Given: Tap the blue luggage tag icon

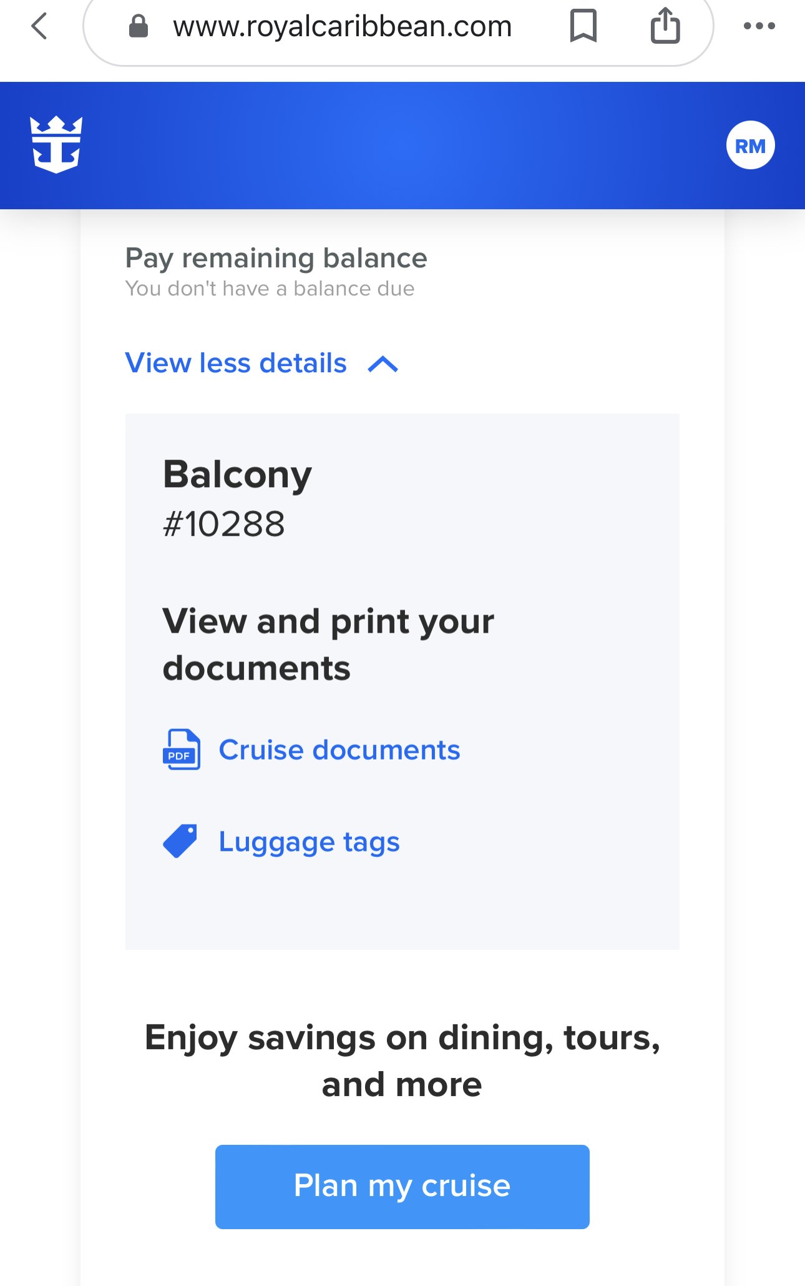Looking at the screenshot, I should click(x=180, y=841).
